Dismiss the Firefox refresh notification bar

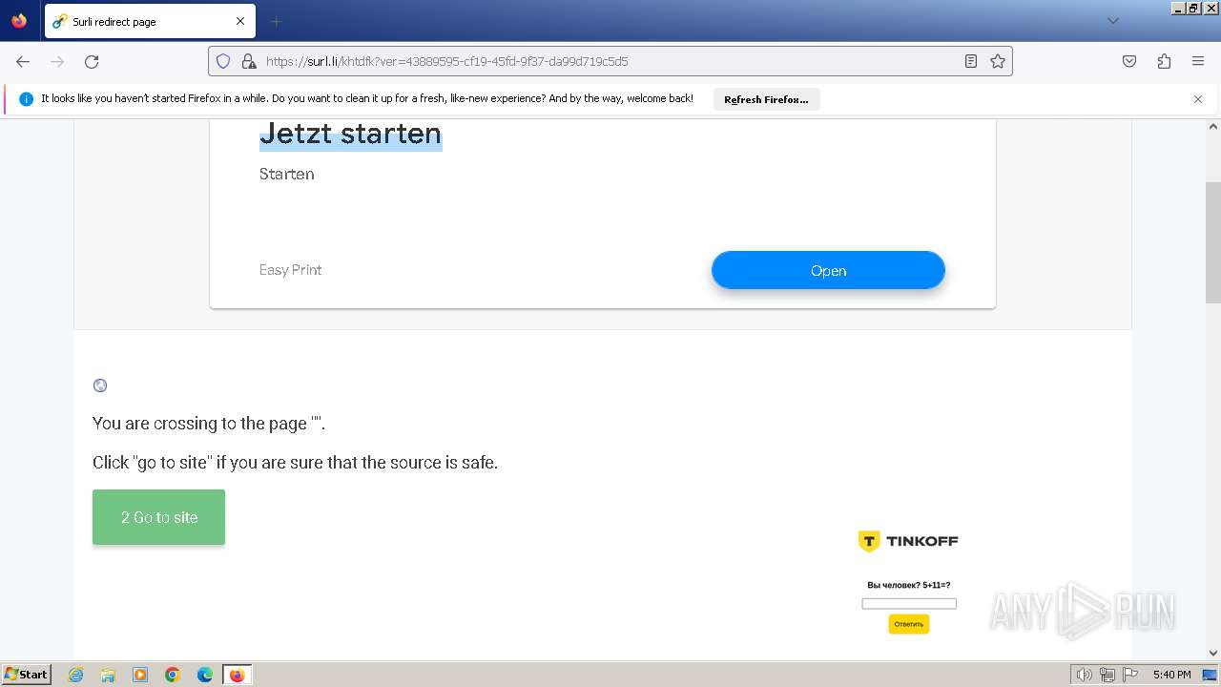1198,99
